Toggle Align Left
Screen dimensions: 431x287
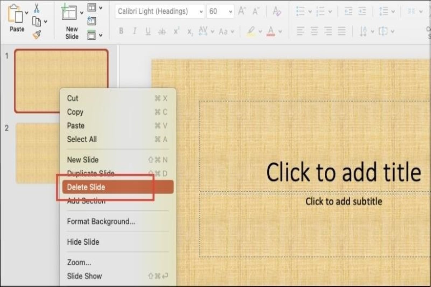301,32
